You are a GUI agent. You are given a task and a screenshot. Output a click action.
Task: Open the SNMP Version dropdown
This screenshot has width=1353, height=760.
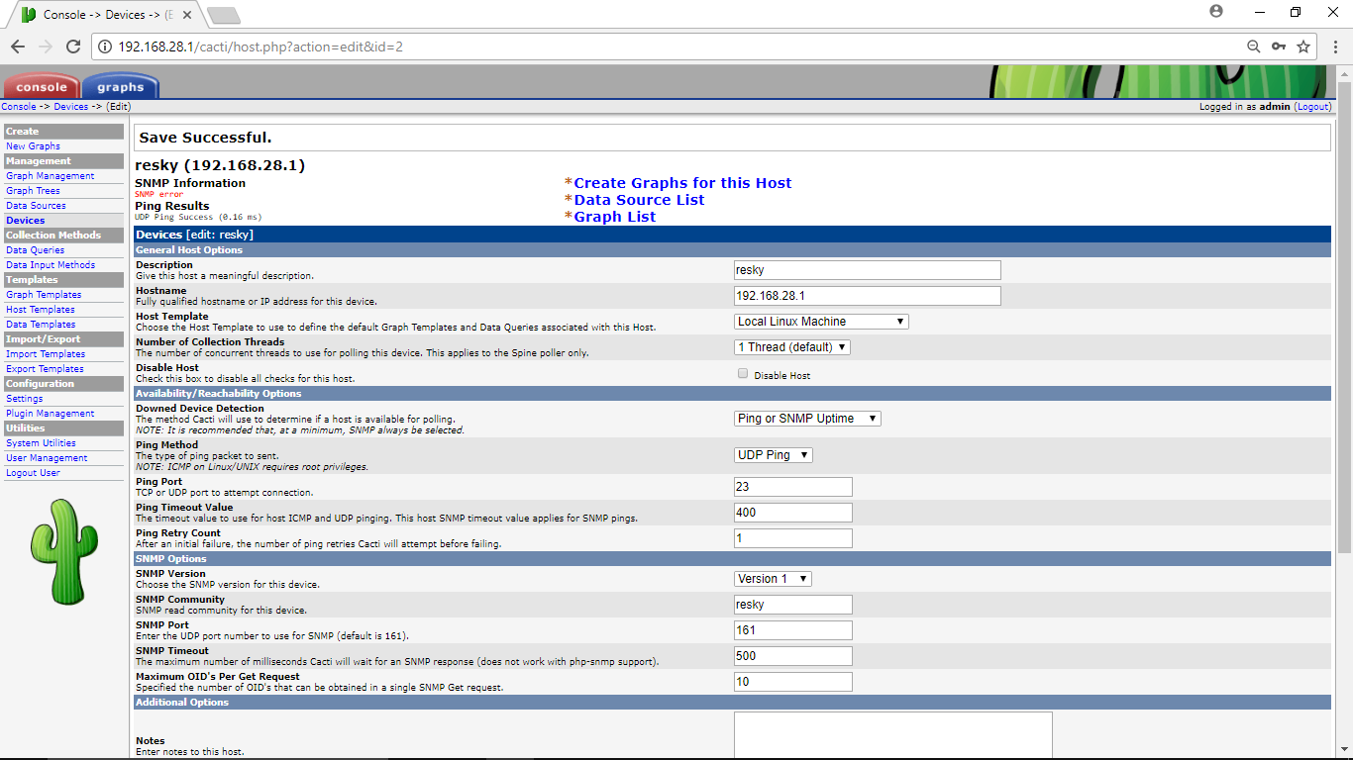click(773, 579)
